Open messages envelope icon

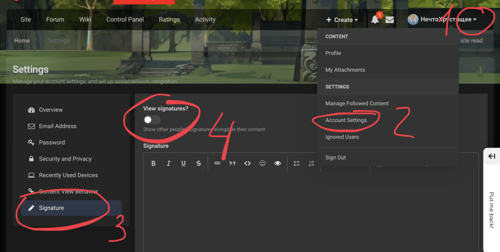click(x=389, y=20)
